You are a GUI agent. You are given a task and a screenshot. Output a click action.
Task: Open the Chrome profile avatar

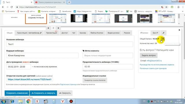(178, 7)
